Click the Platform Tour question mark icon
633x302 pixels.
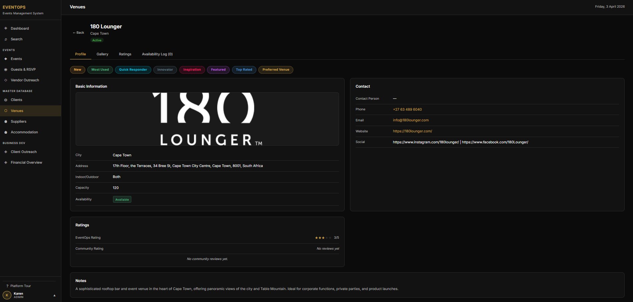[x=7, y=286]
